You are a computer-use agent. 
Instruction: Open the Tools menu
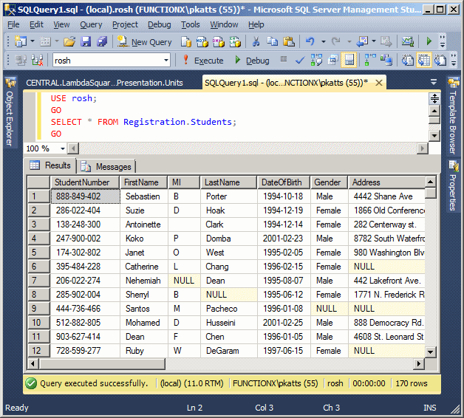(x=191, y=24)
